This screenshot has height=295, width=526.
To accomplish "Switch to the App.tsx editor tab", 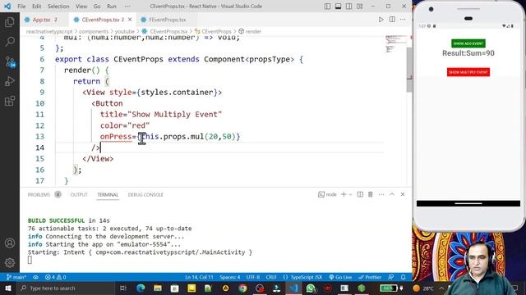I will (x=41, y=20).
